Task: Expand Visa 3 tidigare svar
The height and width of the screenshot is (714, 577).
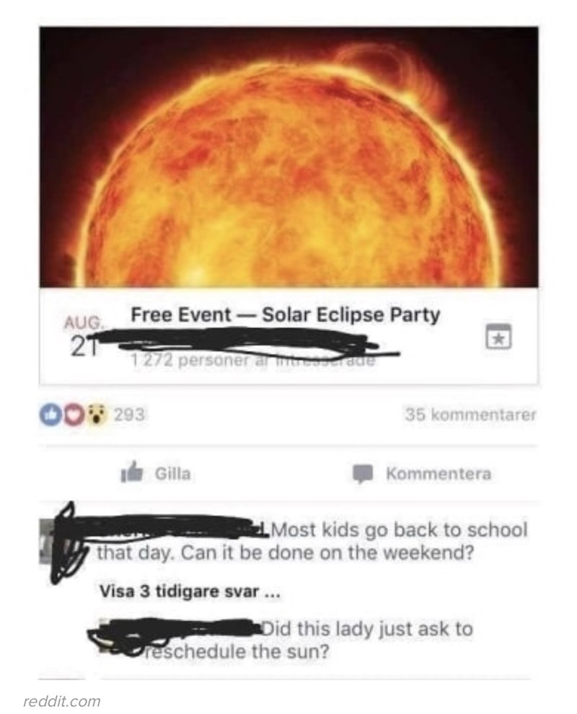Action: (x=190, y=592)
